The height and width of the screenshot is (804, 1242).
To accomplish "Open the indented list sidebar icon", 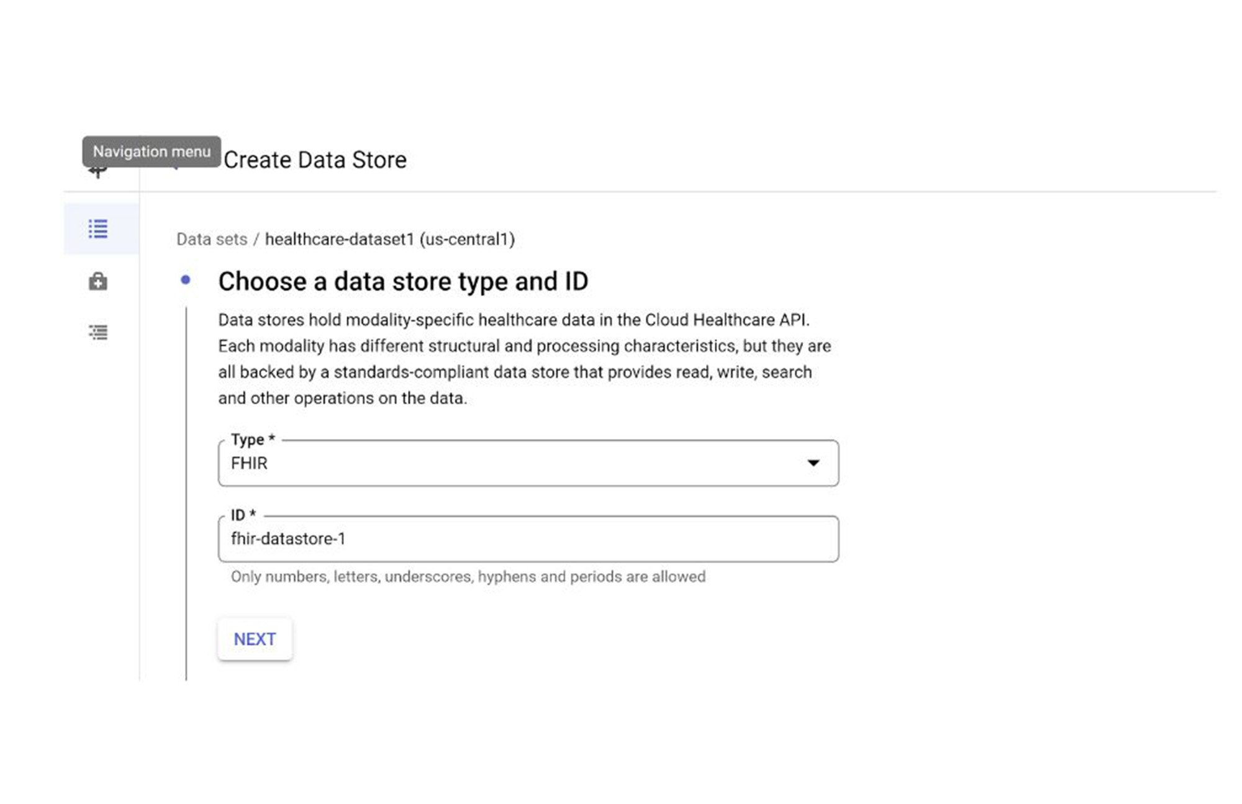I will point(98,332).
